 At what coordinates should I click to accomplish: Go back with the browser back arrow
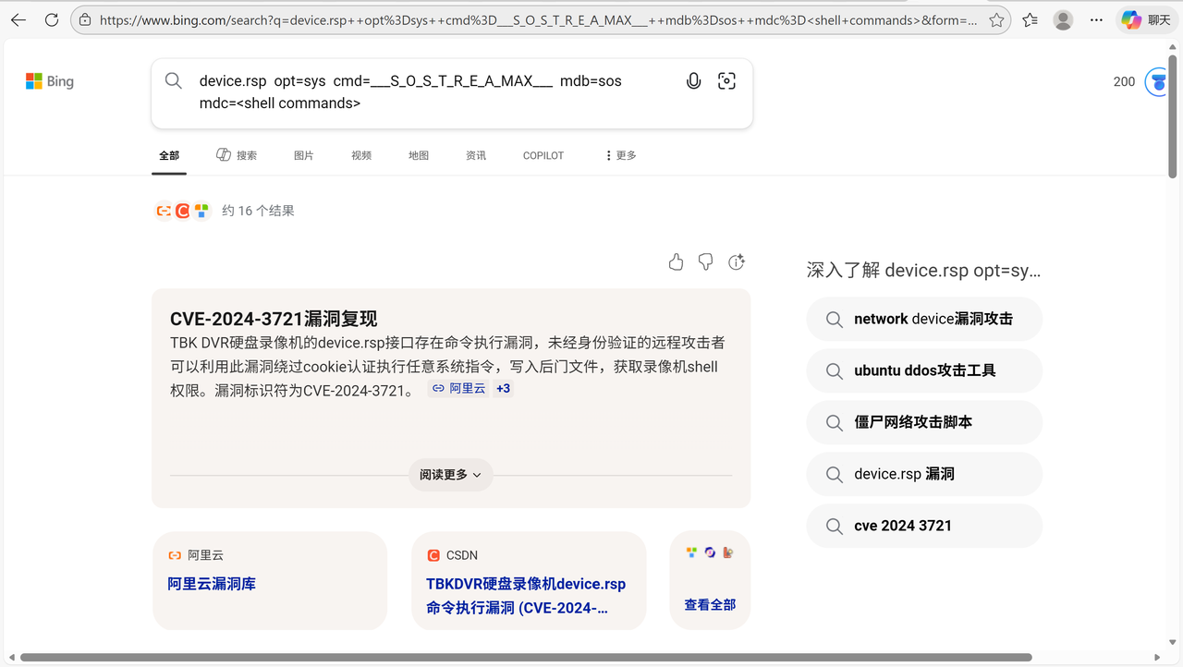pyautogui.click(x=18, y=19)
